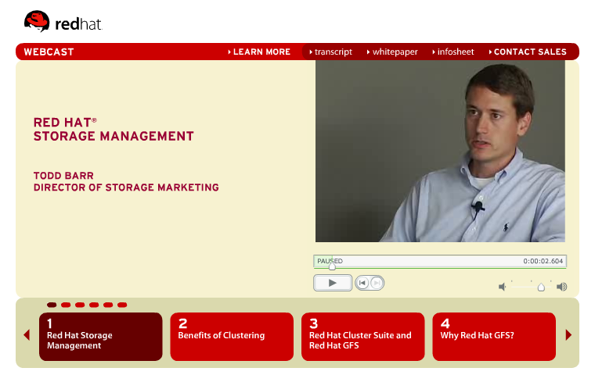Image resolution: width=595 pixels, height=375 pixels.
Task: Click the Red Hat logo
Action: [63, 23]
